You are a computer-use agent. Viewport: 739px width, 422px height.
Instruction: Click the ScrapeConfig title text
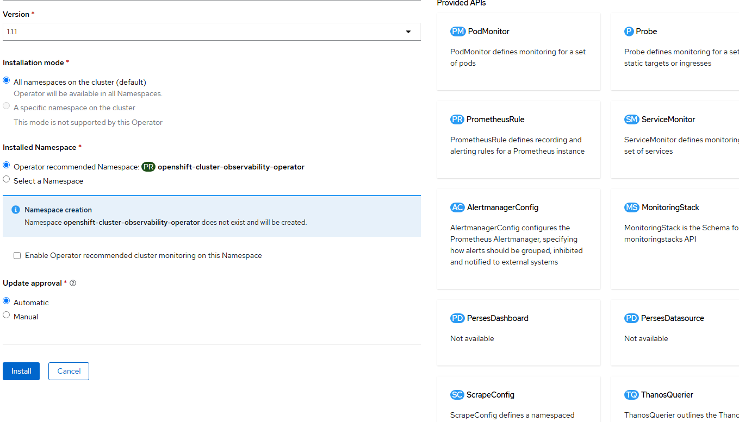[490, 395]
